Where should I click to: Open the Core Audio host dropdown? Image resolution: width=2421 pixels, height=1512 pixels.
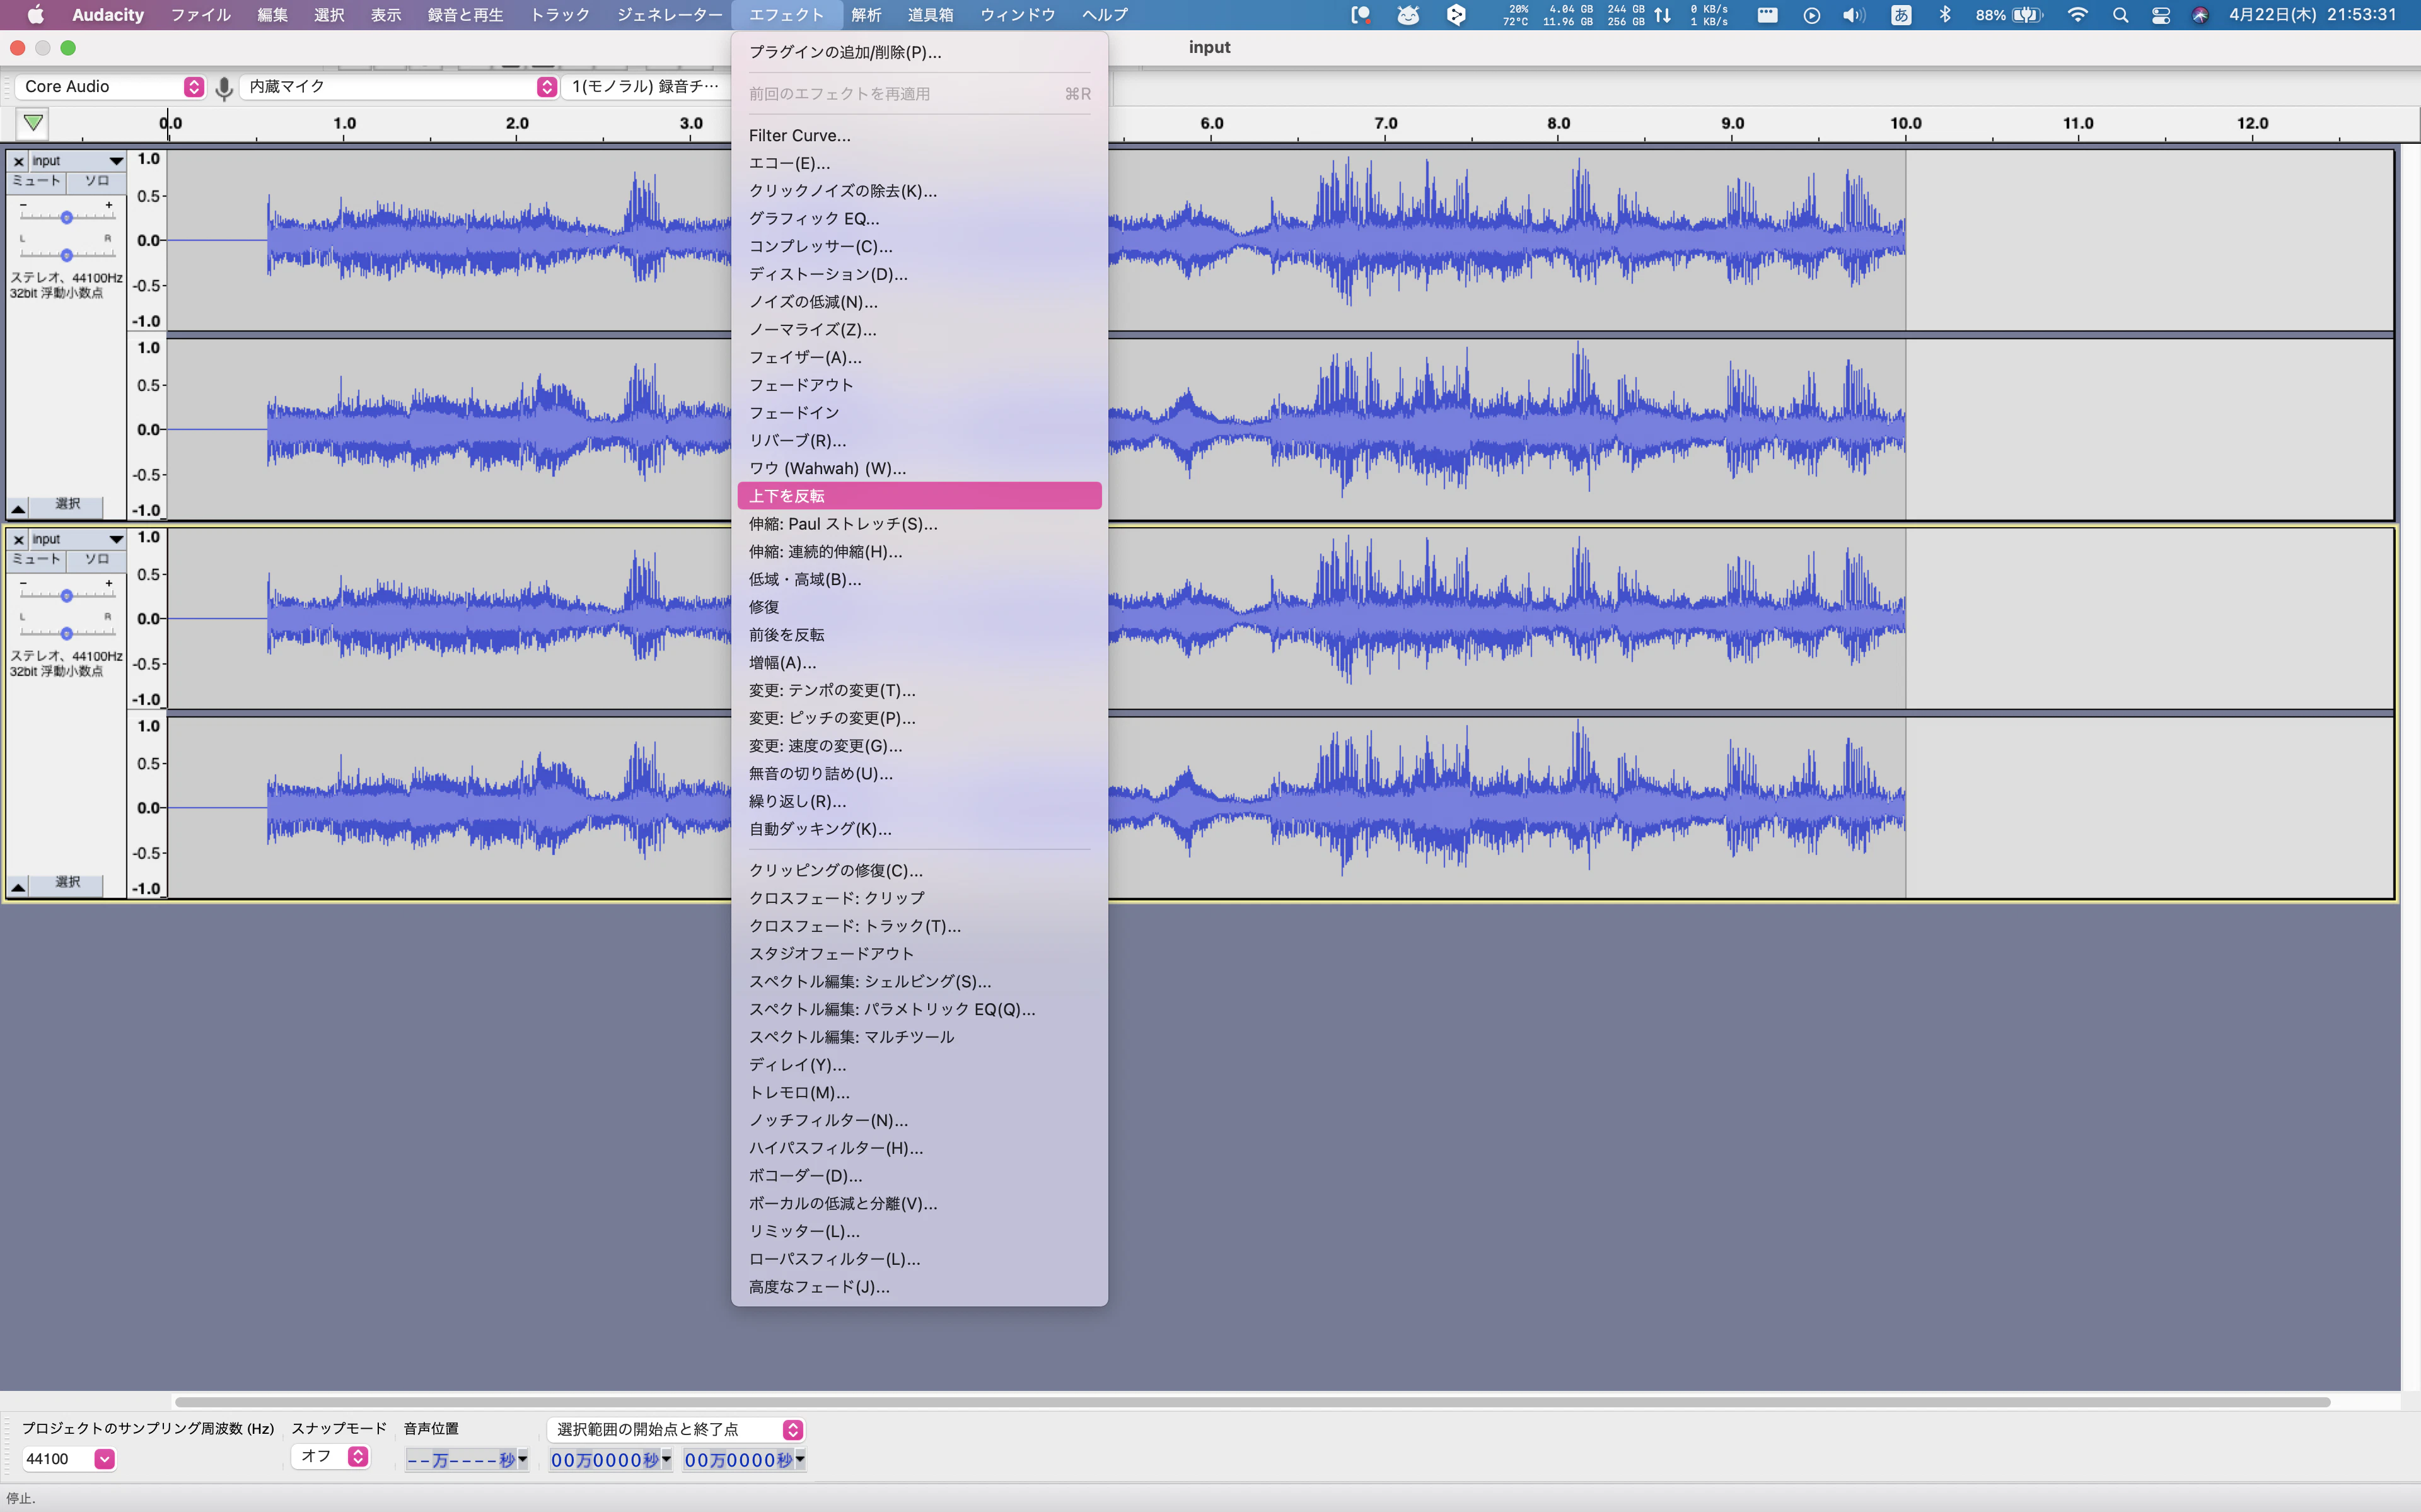pos(110,87)
